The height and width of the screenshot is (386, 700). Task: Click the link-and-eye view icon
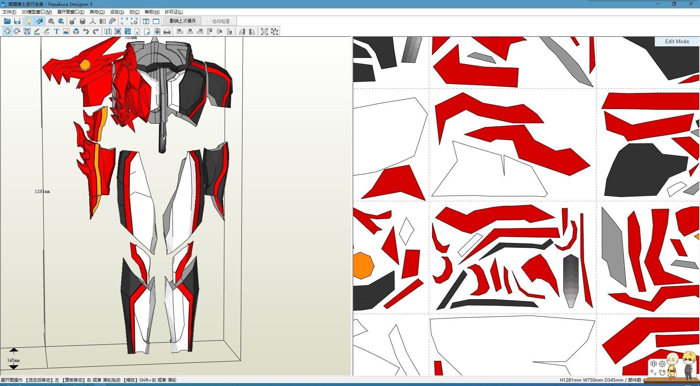(x=112, y=21)
